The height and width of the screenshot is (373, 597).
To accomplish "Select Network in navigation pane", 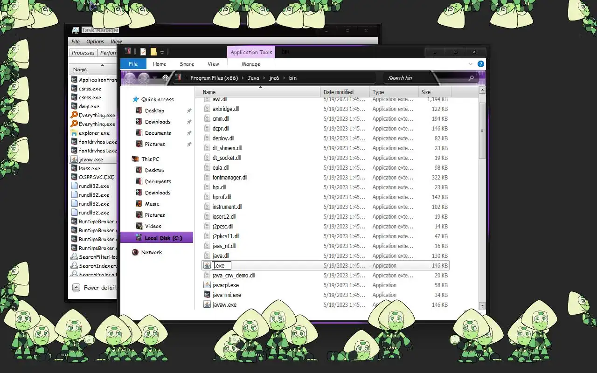I will point(152,252).
